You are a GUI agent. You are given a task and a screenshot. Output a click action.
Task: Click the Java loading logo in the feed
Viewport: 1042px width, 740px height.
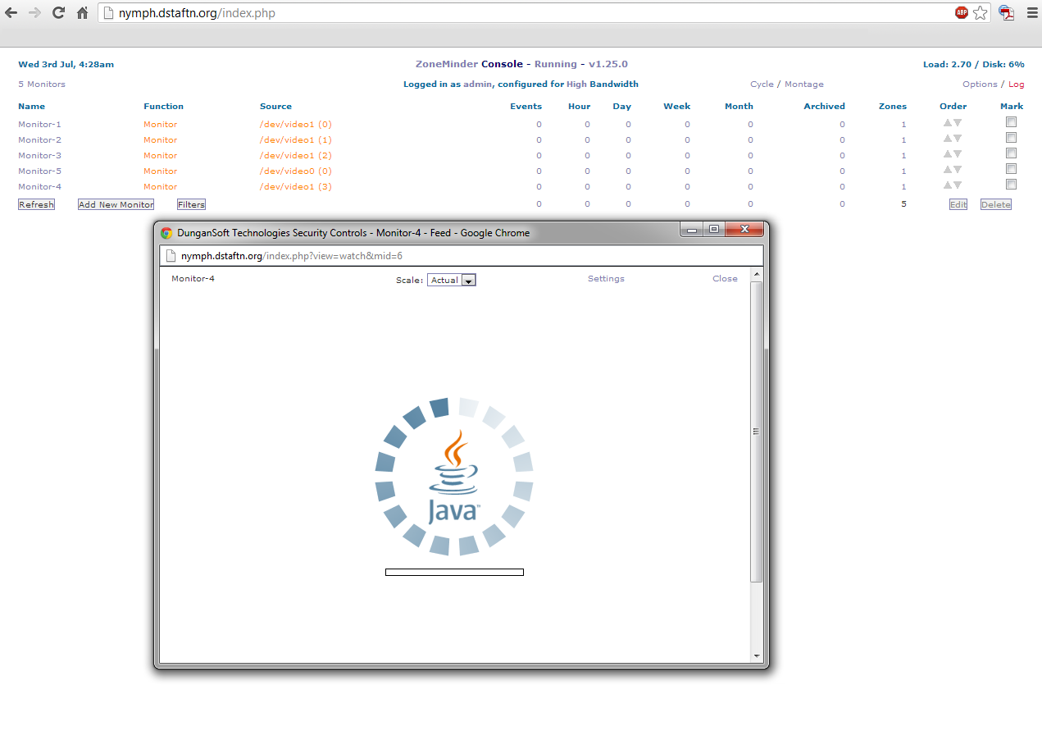point(454,477)
